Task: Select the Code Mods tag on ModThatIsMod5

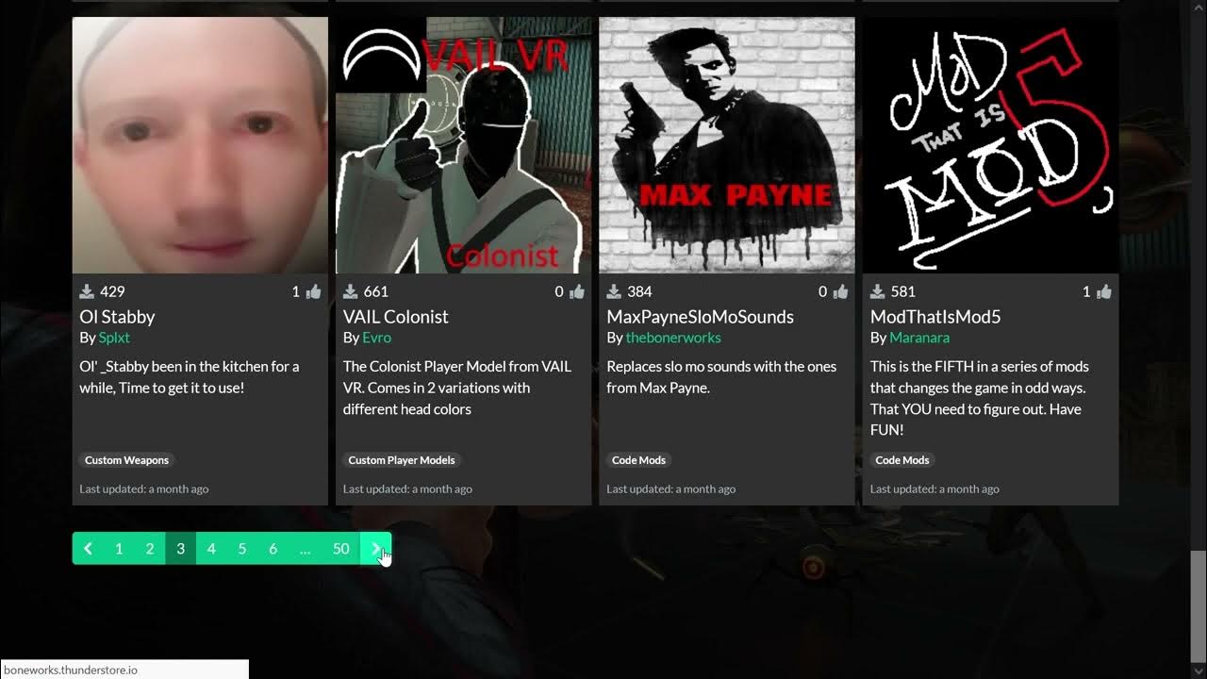Action: [902, 460]
